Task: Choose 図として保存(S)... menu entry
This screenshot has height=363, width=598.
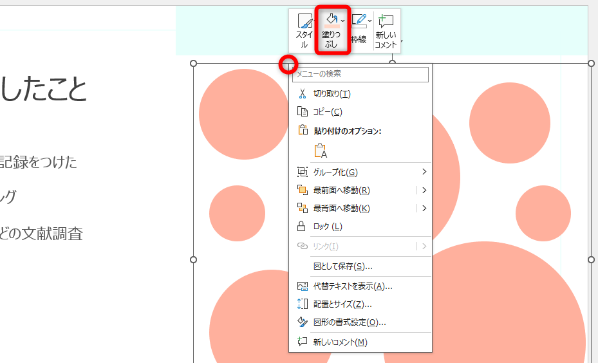Action: [360, 266]
